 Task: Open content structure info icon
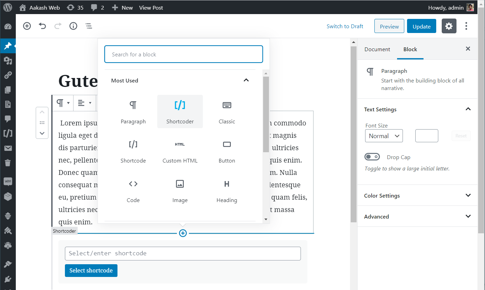tap(73, 26)
